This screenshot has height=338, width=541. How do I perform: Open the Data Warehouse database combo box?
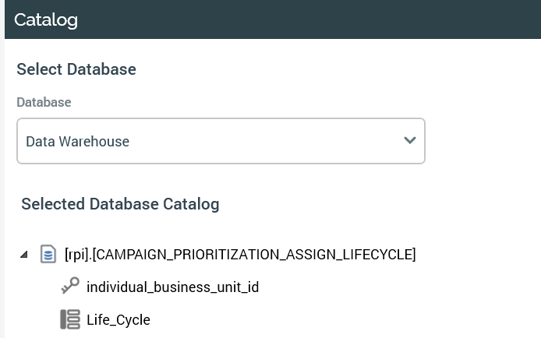(x=221, y=141)
